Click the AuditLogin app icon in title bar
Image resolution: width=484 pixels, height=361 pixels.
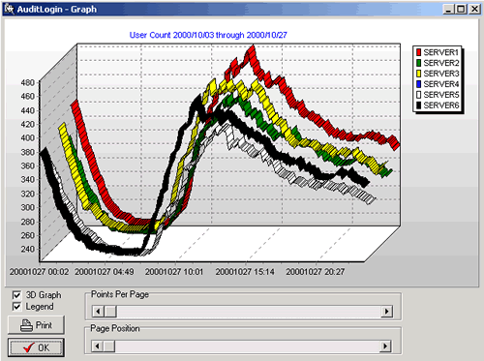click(x=9, y=9)
